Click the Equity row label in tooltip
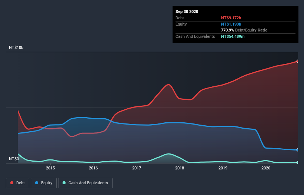The image size is (304, 195). tap(181, 24)
